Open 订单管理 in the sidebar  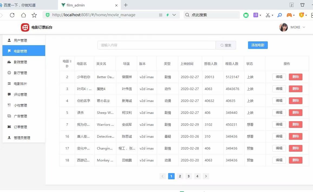(24, 127)
